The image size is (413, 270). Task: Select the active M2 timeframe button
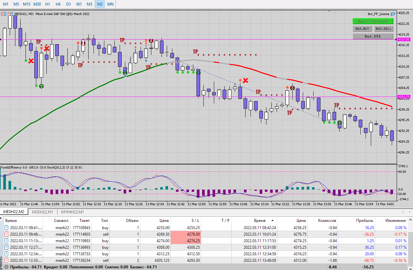coord(100,4)
